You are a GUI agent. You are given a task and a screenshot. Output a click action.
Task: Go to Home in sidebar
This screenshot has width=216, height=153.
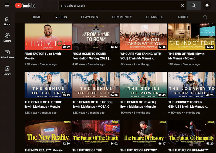[x=7, y=21]
